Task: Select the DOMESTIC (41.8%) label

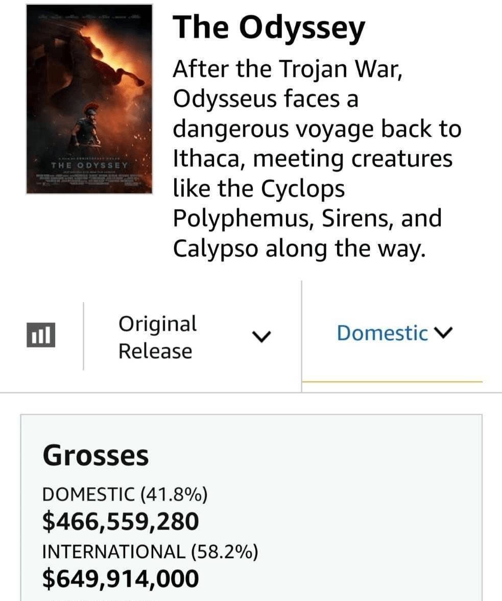Action: click(x=125, y=494)
